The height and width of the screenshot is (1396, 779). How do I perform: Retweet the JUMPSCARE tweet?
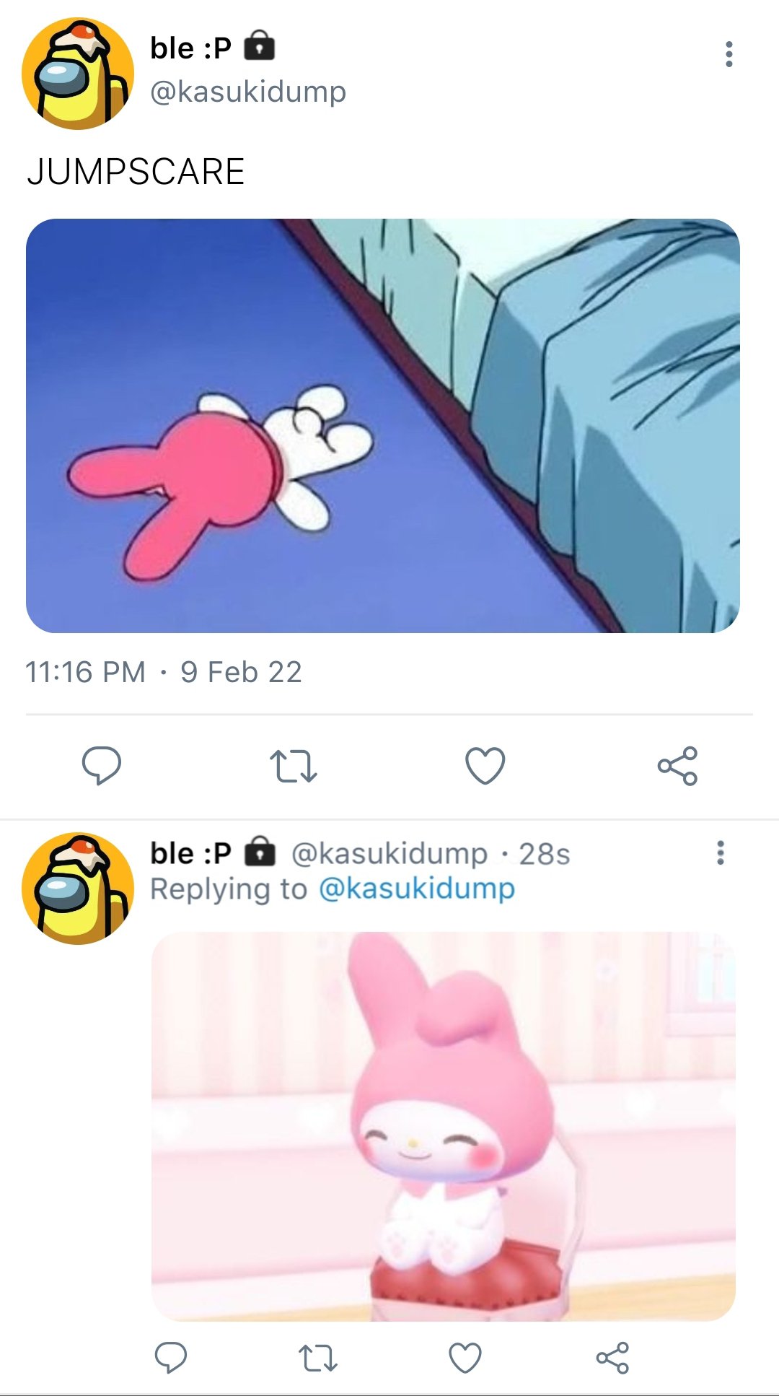tap(293, 766)
